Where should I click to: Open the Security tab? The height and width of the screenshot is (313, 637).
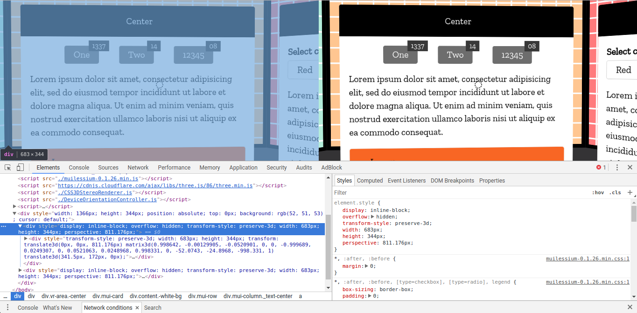click(x=277, y=168)
